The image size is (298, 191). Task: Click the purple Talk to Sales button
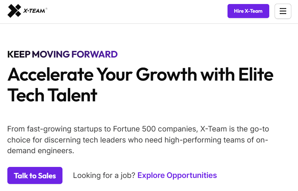pyautogui.click(x=35, y=175)
